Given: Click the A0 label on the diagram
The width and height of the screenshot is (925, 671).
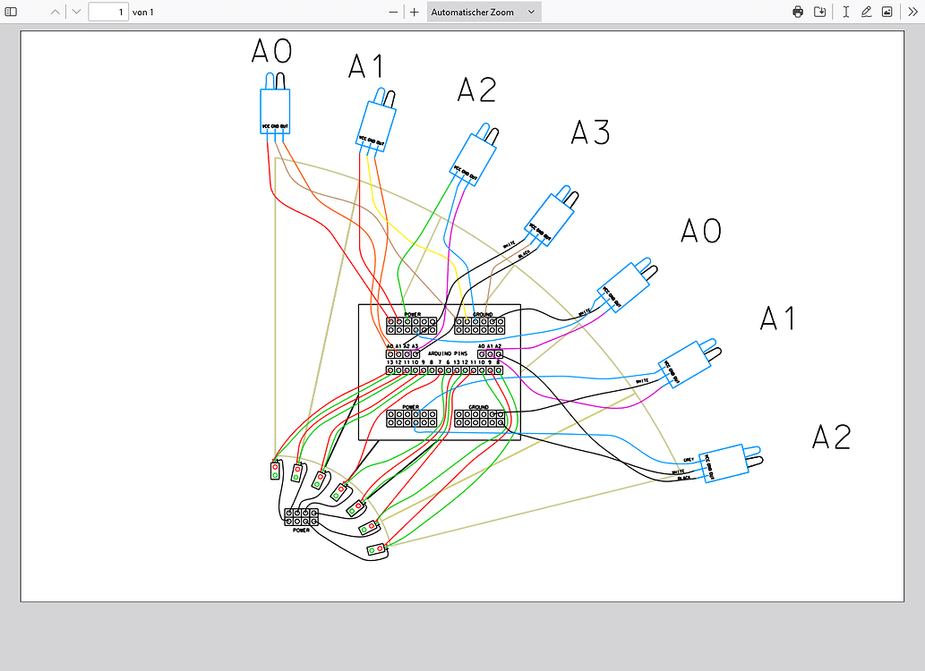Looking at the screenshot, I should click(271, 52).
